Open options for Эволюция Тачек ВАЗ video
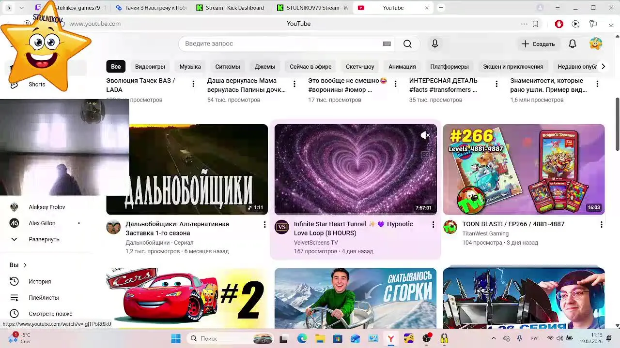Screen dimensions: 620x348 coord(193,84)
